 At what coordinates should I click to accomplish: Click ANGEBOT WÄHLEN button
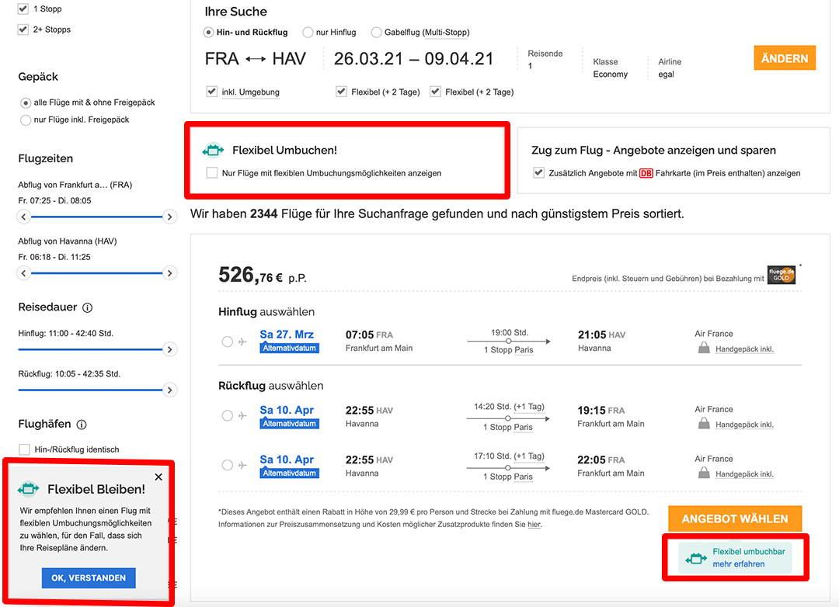click(735, 519)
